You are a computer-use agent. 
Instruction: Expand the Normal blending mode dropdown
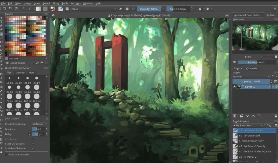(251, 76)
